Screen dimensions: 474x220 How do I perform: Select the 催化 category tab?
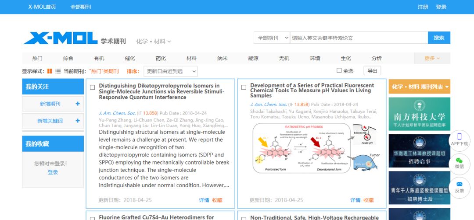130,58
